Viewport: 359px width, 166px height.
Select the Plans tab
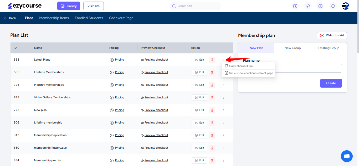point(29,18)
